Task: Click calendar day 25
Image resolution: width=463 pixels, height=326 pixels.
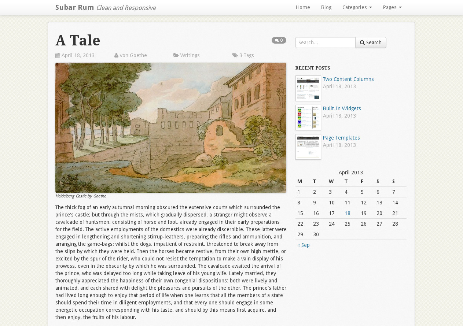Action: (x=348, y=224)
